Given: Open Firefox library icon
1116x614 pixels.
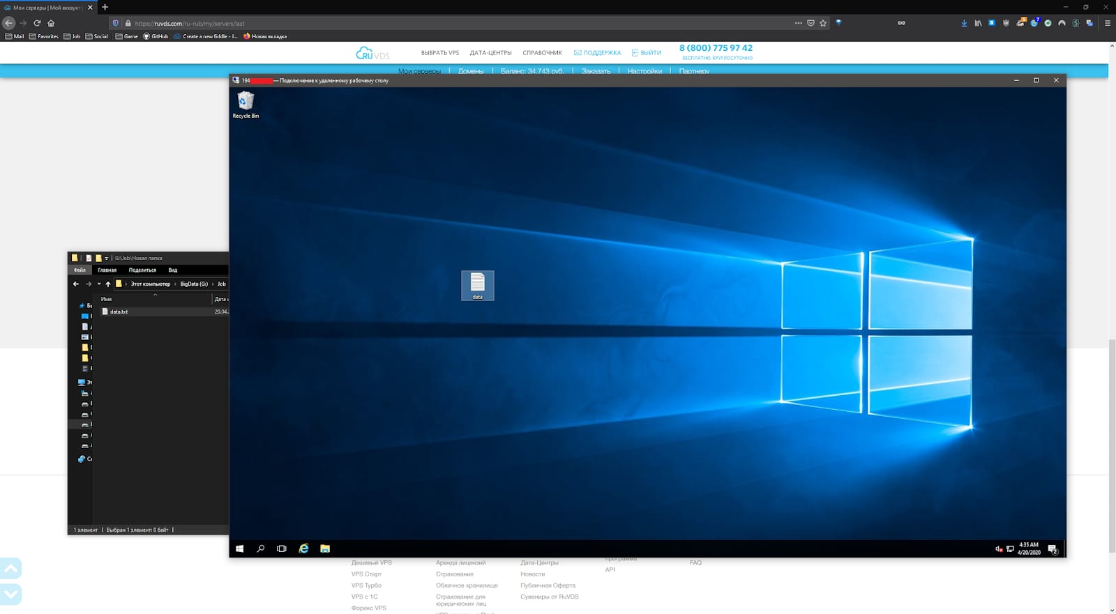Looking at the screenshot, I should pyautogui.click(x=978, y=23).
